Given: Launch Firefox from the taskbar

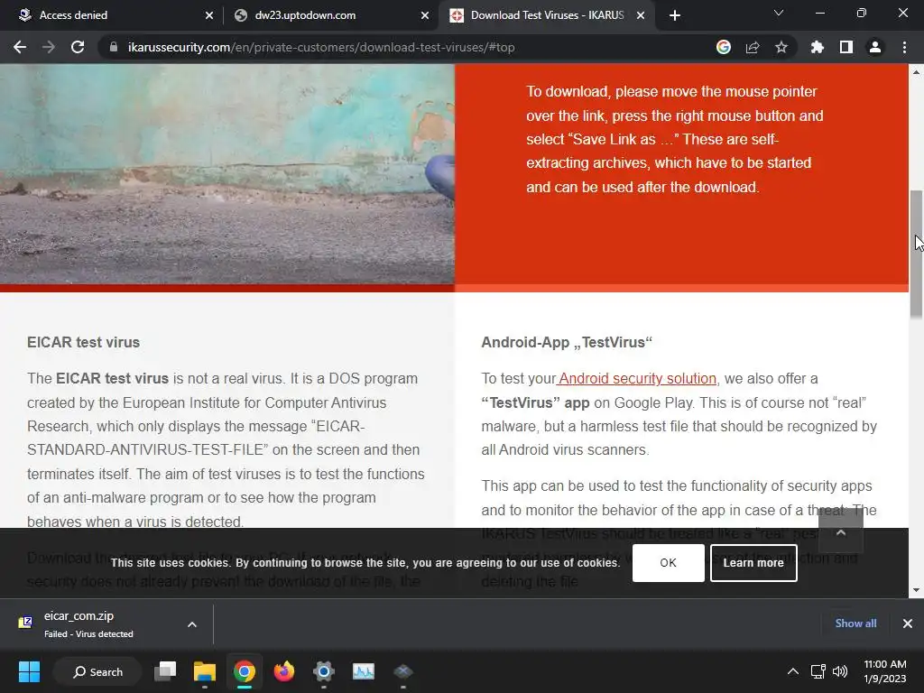Looking at the screenshot, I should [x=284, y=671].
